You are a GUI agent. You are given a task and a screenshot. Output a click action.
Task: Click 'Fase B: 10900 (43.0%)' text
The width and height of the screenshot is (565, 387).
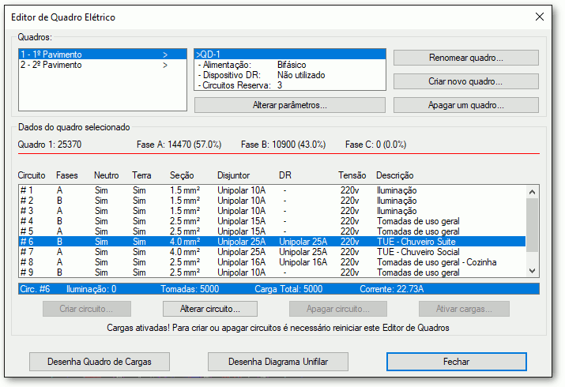pos(283,145)
